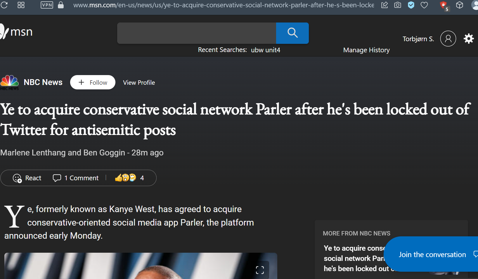This screenshot has height=279, width=478.
Task: Click the NBC peacock logo
Action: [10, 82]
